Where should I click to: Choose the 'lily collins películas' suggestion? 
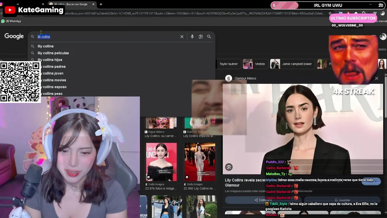tap(53, 53)
